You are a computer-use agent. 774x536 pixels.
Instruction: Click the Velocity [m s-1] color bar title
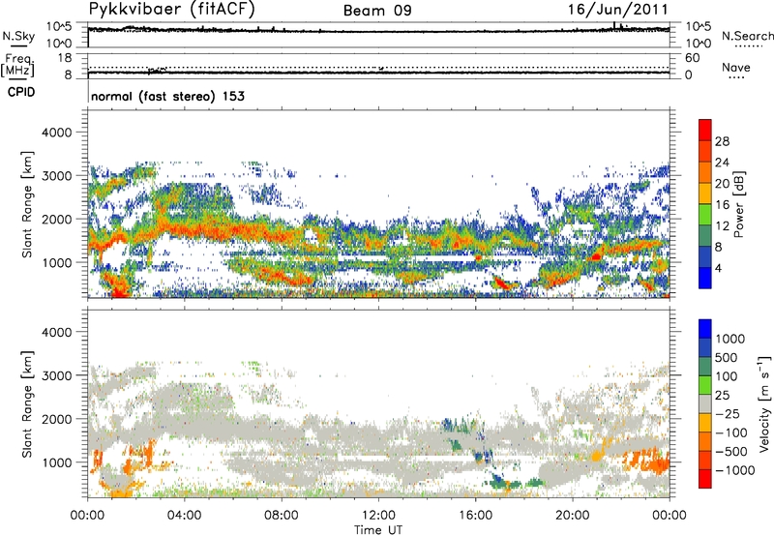click(x=764, y=403)
